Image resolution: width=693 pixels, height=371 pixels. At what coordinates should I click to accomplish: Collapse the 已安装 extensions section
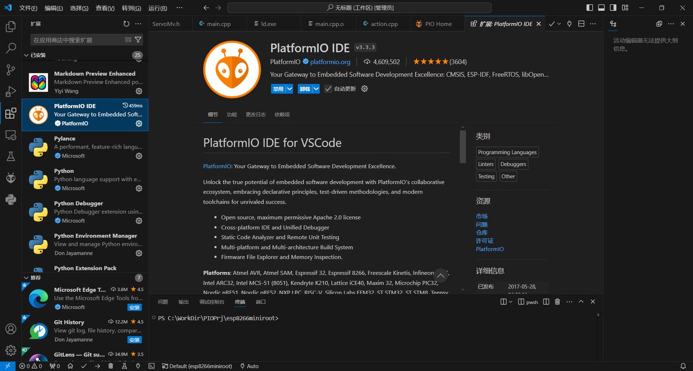[26, 55]
